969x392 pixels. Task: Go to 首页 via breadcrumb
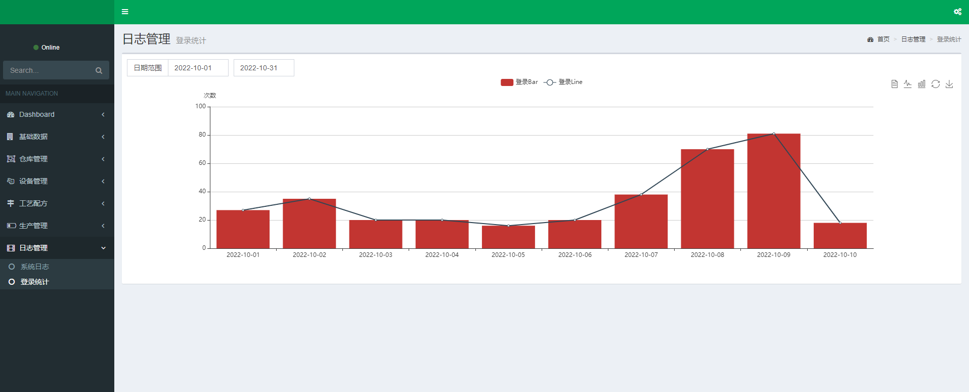point(883,39)
